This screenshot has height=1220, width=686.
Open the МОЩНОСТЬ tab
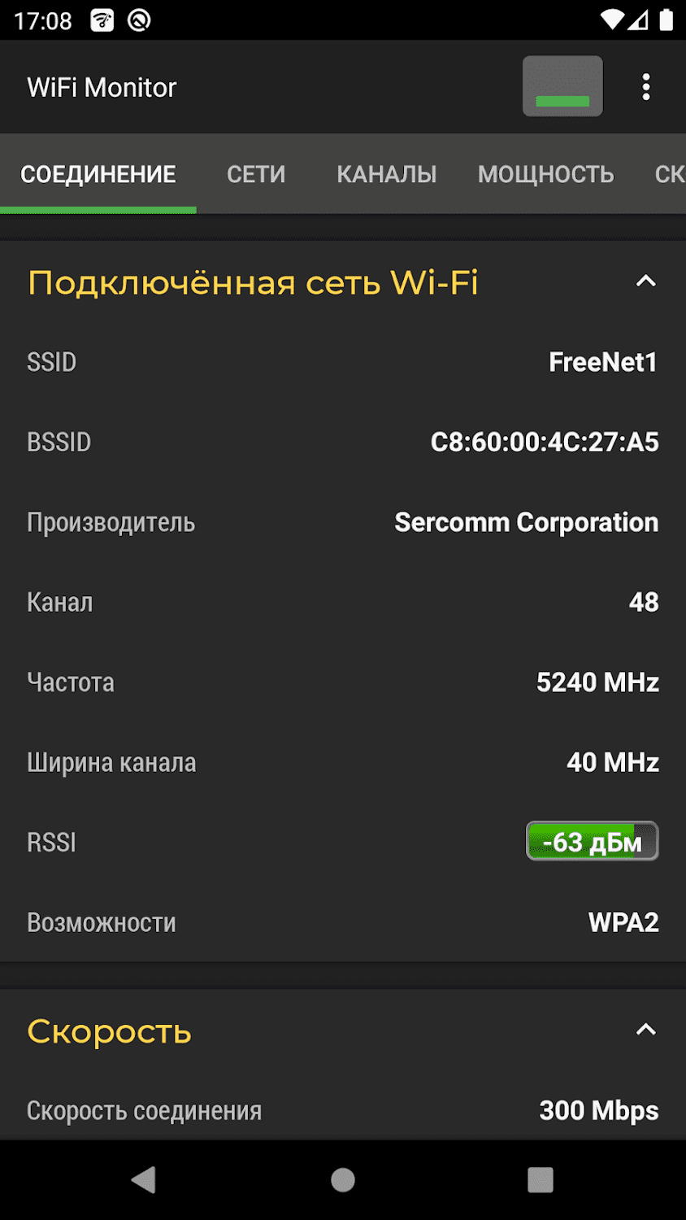tap(545, 174)
